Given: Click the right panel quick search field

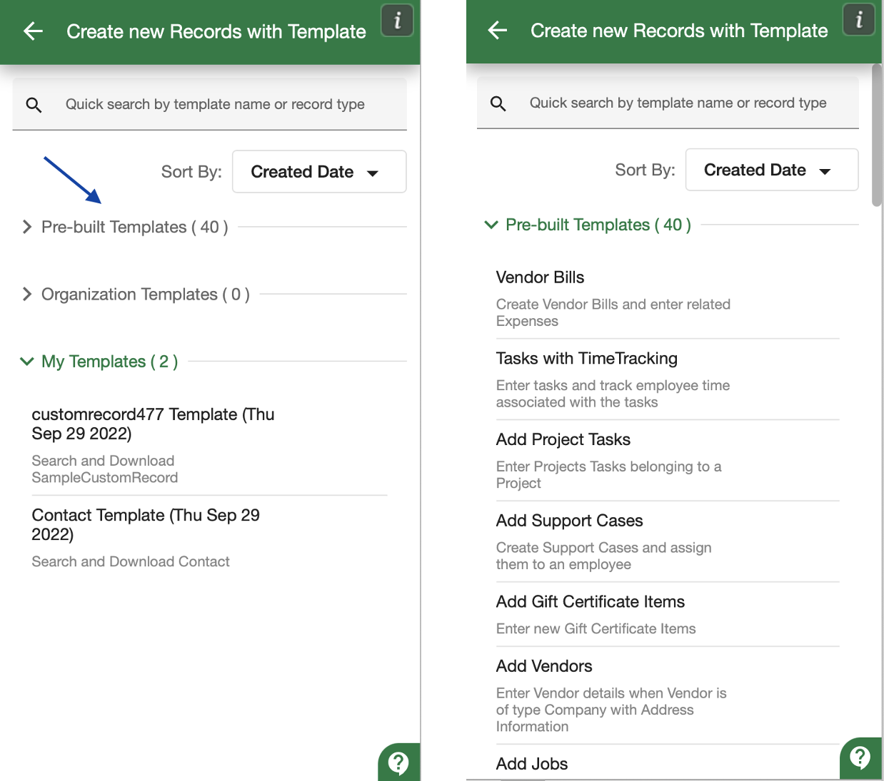Looking at the screenshot, I should pyautogui.click(x=668, y=103).
